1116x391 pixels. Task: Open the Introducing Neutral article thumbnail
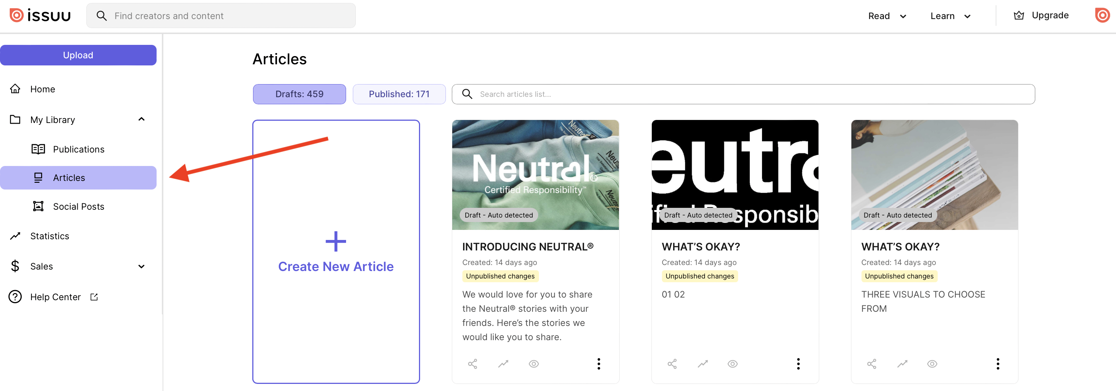[x=536, y=175]
